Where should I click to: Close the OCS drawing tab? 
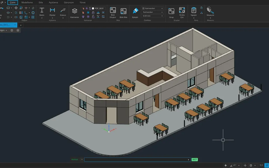pos(15,25)
